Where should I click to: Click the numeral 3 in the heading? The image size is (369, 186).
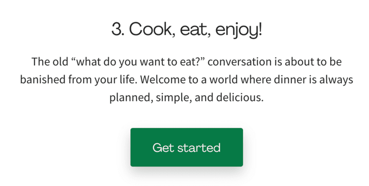[117, 30]
